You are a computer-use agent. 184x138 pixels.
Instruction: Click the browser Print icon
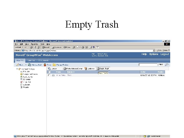click(83, 47)
